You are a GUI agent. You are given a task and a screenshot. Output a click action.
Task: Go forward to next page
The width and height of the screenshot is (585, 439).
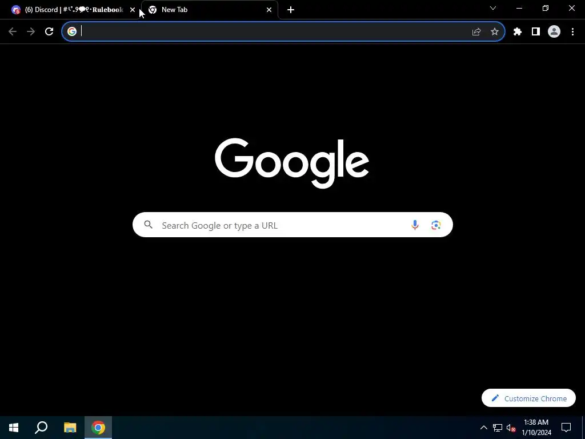[31, 32]
